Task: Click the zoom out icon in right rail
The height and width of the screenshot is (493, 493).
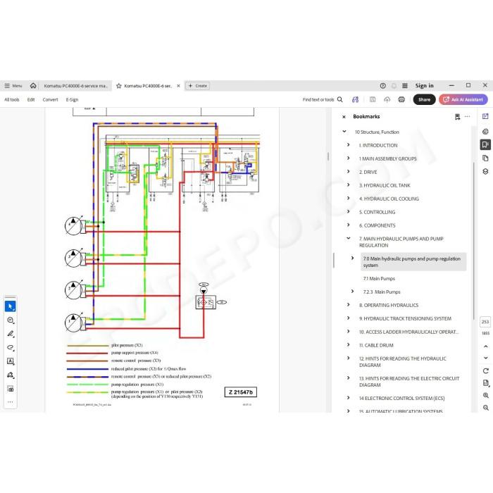Action: click(x=486, y=408)
